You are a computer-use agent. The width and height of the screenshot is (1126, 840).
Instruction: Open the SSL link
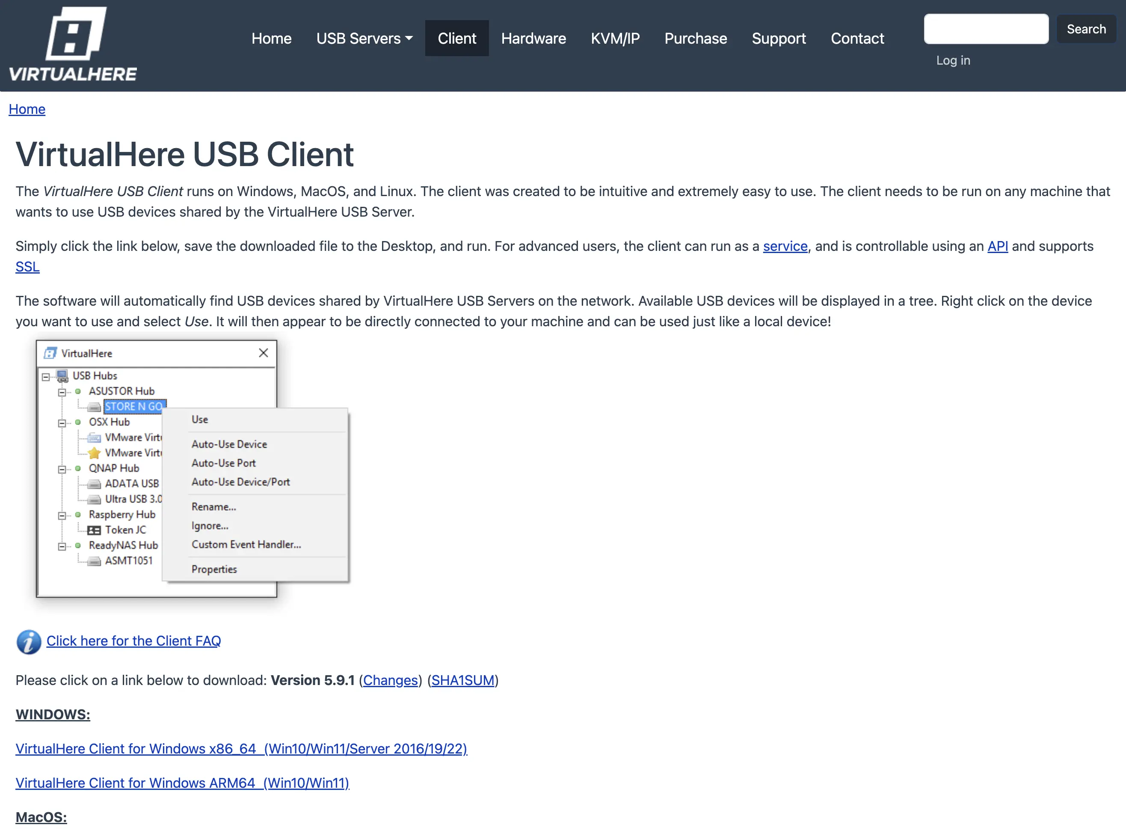point(27,267)
